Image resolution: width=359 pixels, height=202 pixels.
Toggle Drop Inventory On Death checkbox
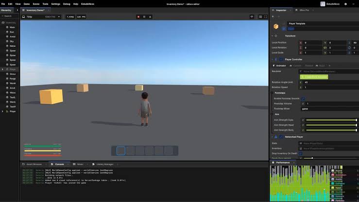tap(300, 153)
